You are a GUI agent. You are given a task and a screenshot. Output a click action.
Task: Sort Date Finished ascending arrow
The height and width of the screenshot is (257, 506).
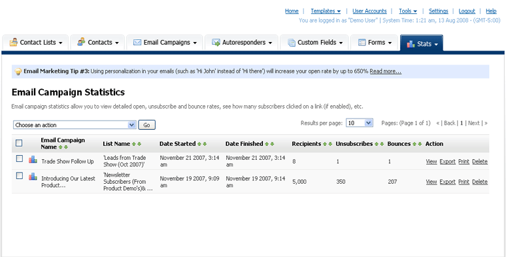click(267, 144)
